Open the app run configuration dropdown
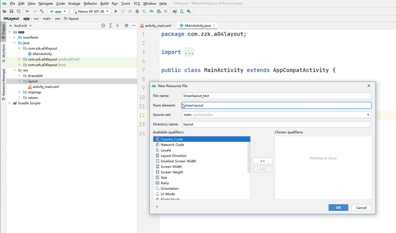Screen dimensions: 396x233 (x=58, y=11)
